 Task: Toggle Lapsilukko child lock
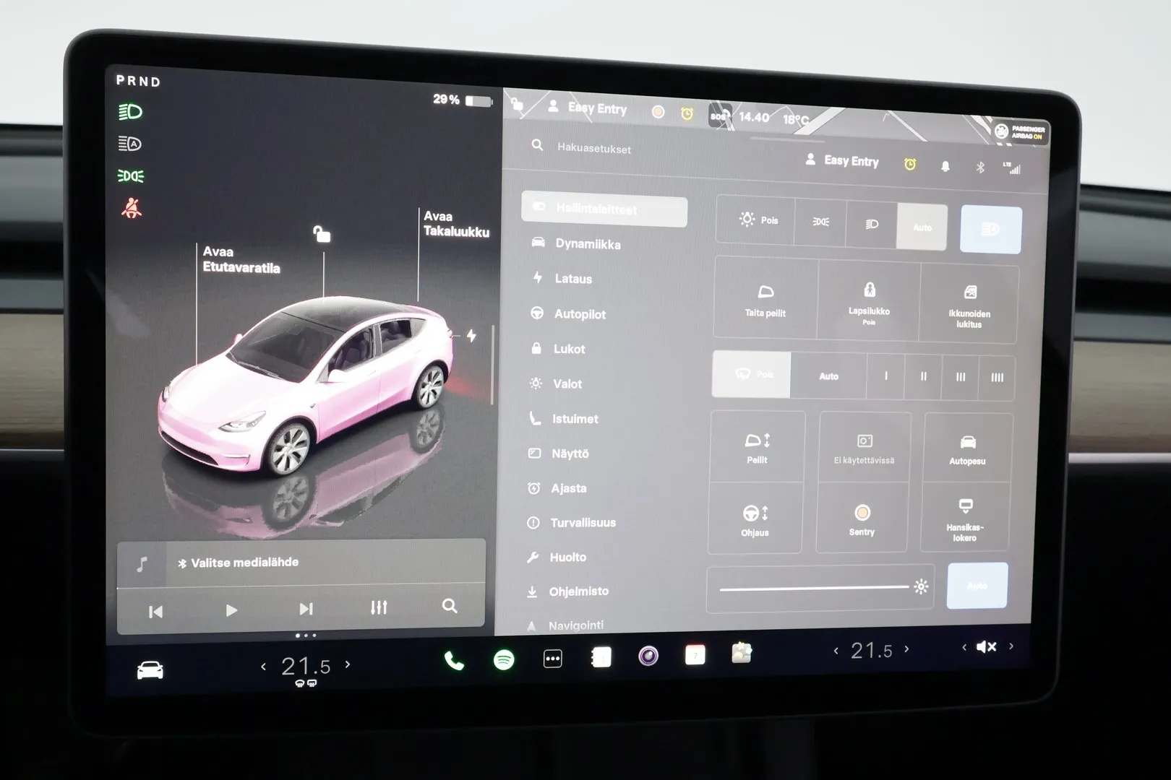(x=869, y=300)
